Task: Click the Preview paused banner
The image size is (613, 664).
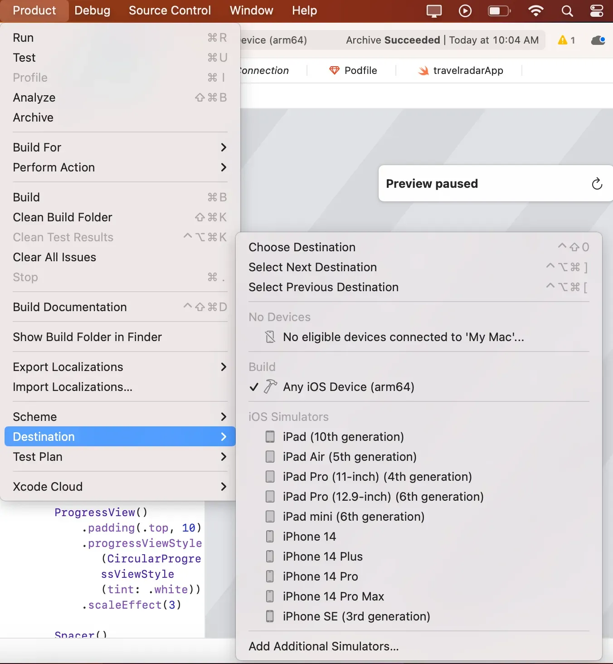Action: (x=496, y=183)
